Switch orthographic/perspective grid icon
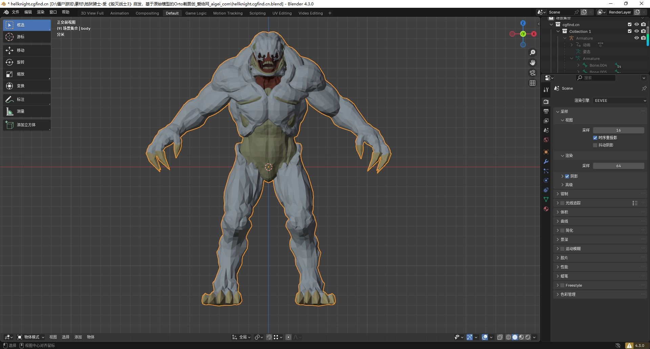 [533, 83]
